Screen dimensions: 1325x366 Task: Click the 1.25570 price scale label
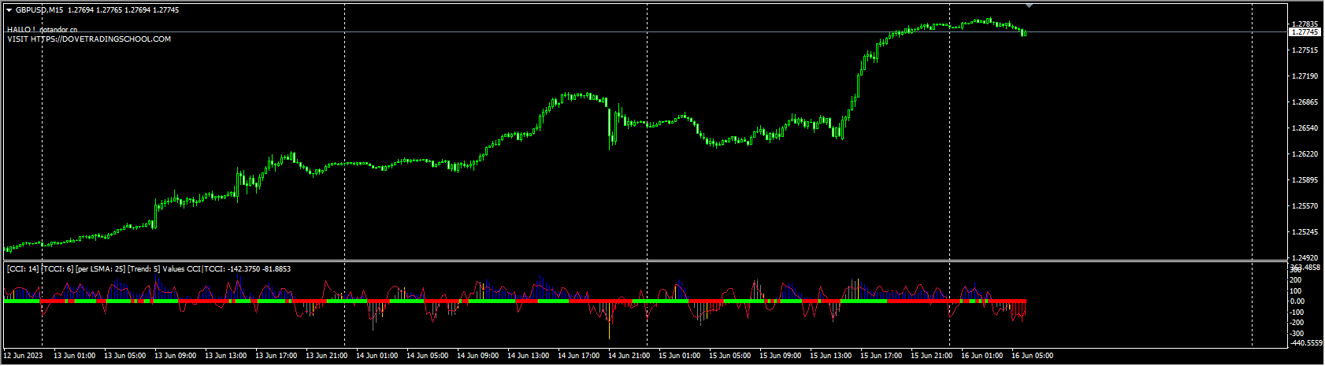[x=1305, y=206]
